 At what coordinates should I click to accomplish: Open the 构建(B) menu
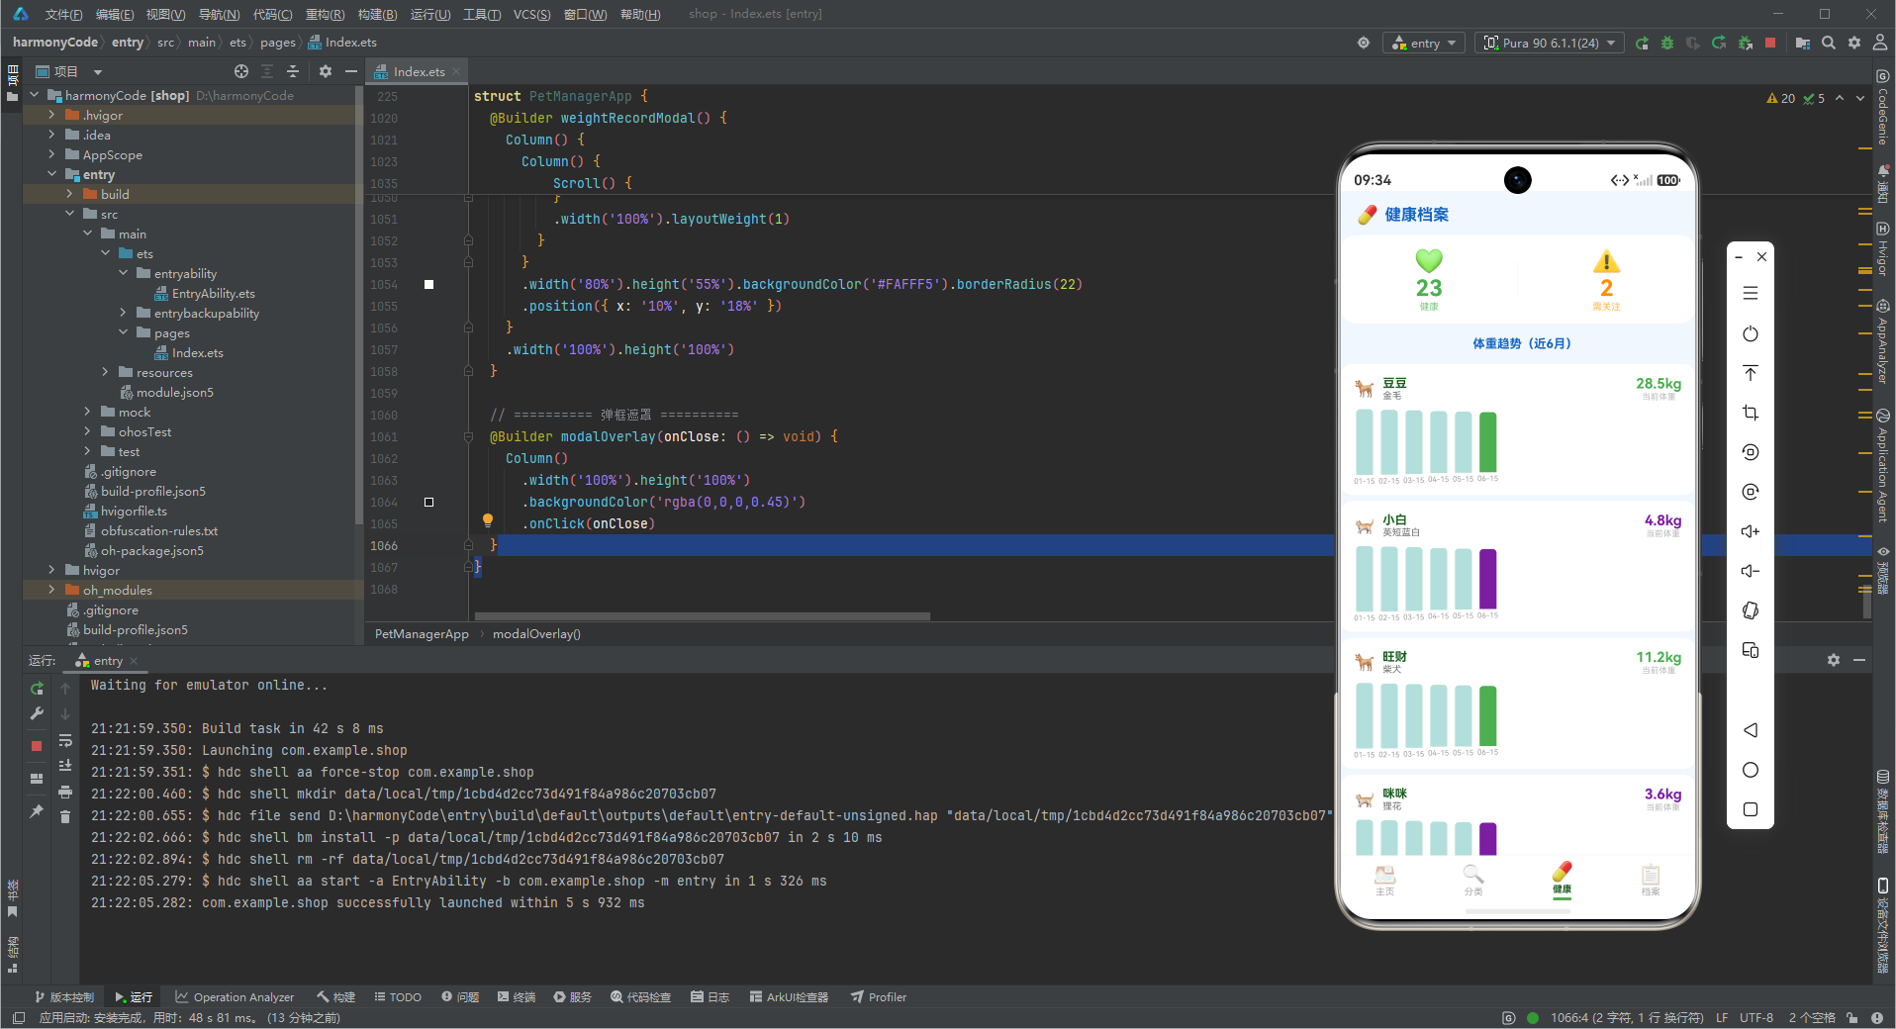tap(377, 14)
